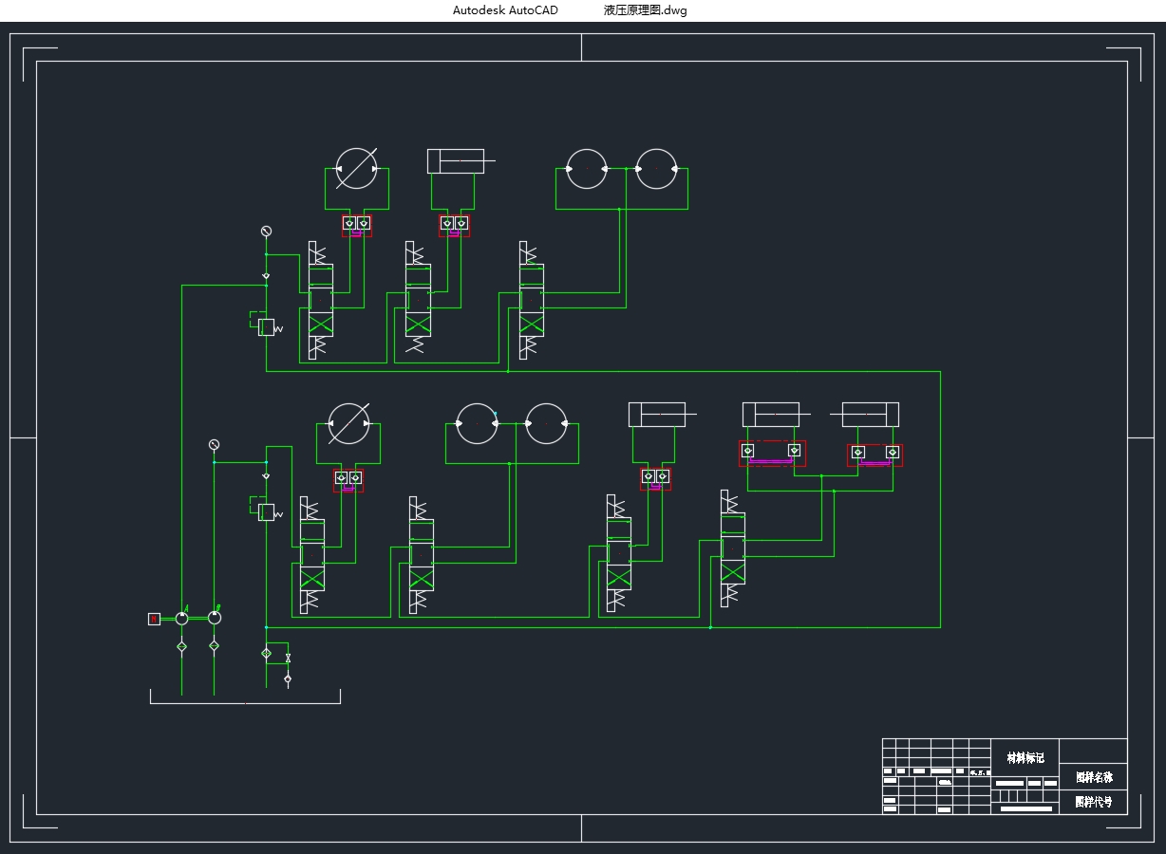Click the 液压原理图.dwg file name

pos(645,10)
